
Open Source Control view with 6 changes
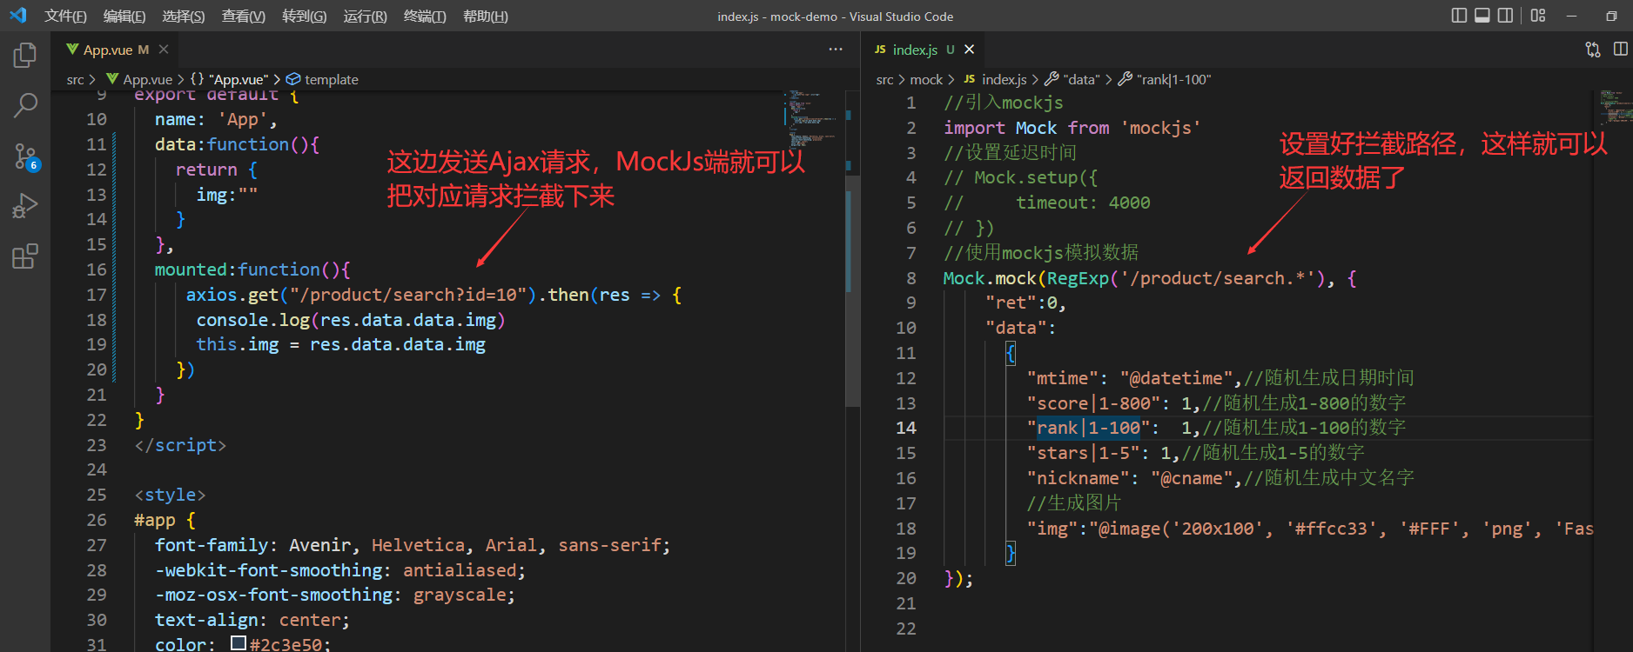coord(25,156)
